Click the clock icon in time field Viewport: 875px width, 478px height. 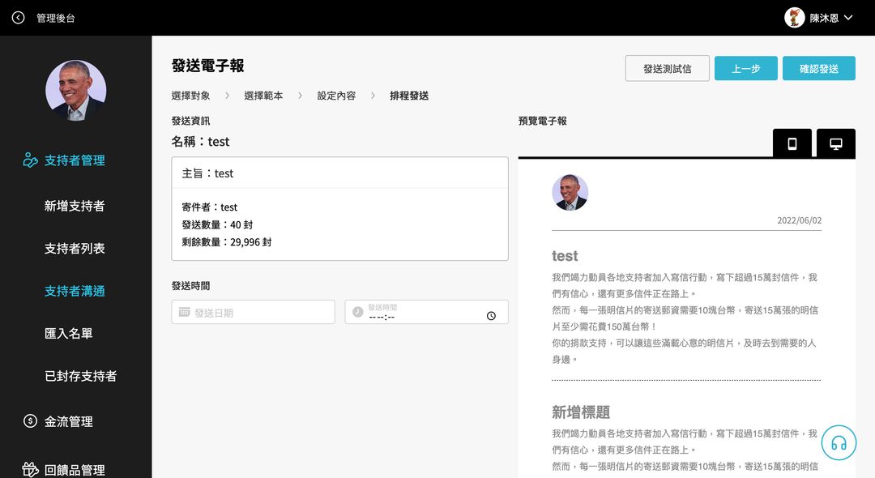point(491,316)
